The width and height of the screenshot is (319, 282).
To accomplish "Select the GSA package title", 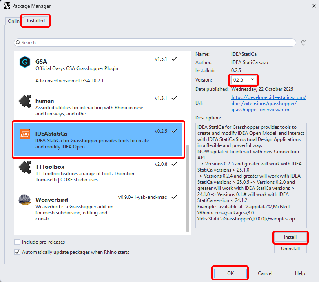I will point(41,62).
